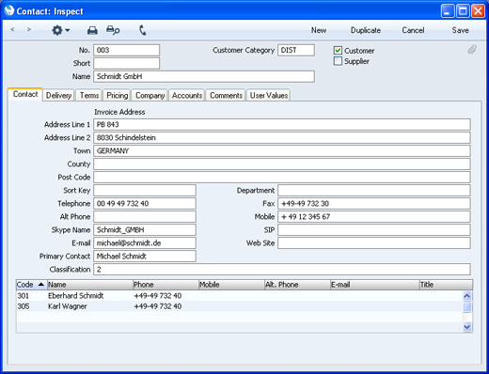Viewport: 489px width, 374px height.
Task: Select the Eberhard Schmidt contact row
Action: pyautogui.click(x=240, y=296)
